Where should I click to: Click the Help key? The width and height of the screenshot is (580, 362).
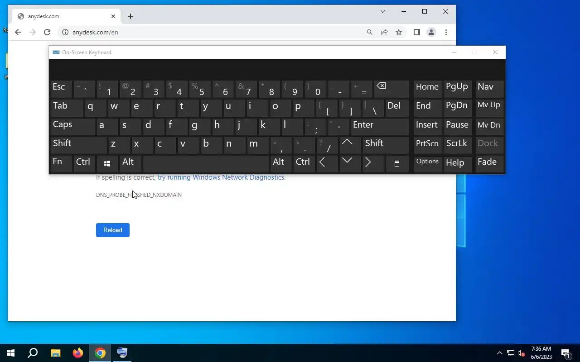coord(458,164)
